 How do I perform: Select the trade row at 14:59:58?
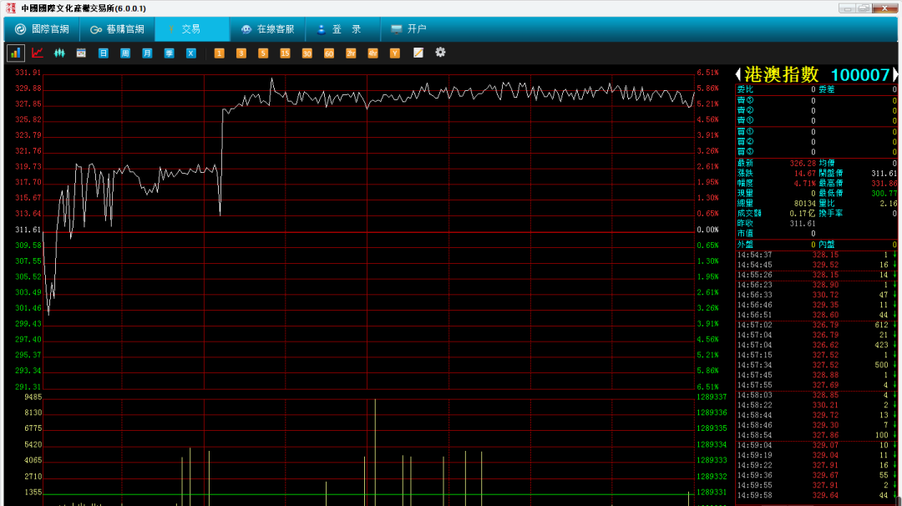[x=816, y=496]
